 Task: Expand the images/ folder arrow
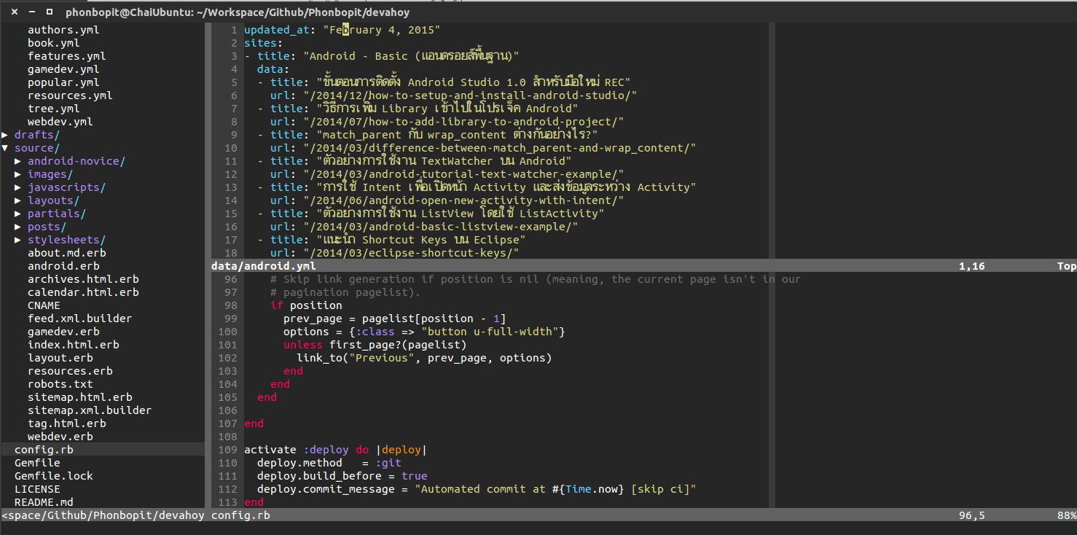(18, 174)
